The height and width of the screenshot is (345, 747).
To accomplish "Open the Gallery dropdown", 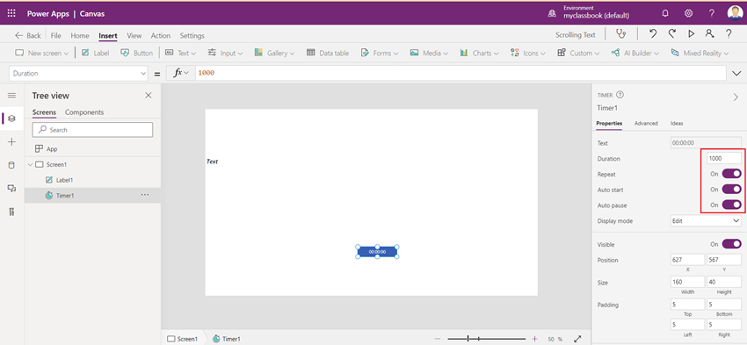I will 275,54.
